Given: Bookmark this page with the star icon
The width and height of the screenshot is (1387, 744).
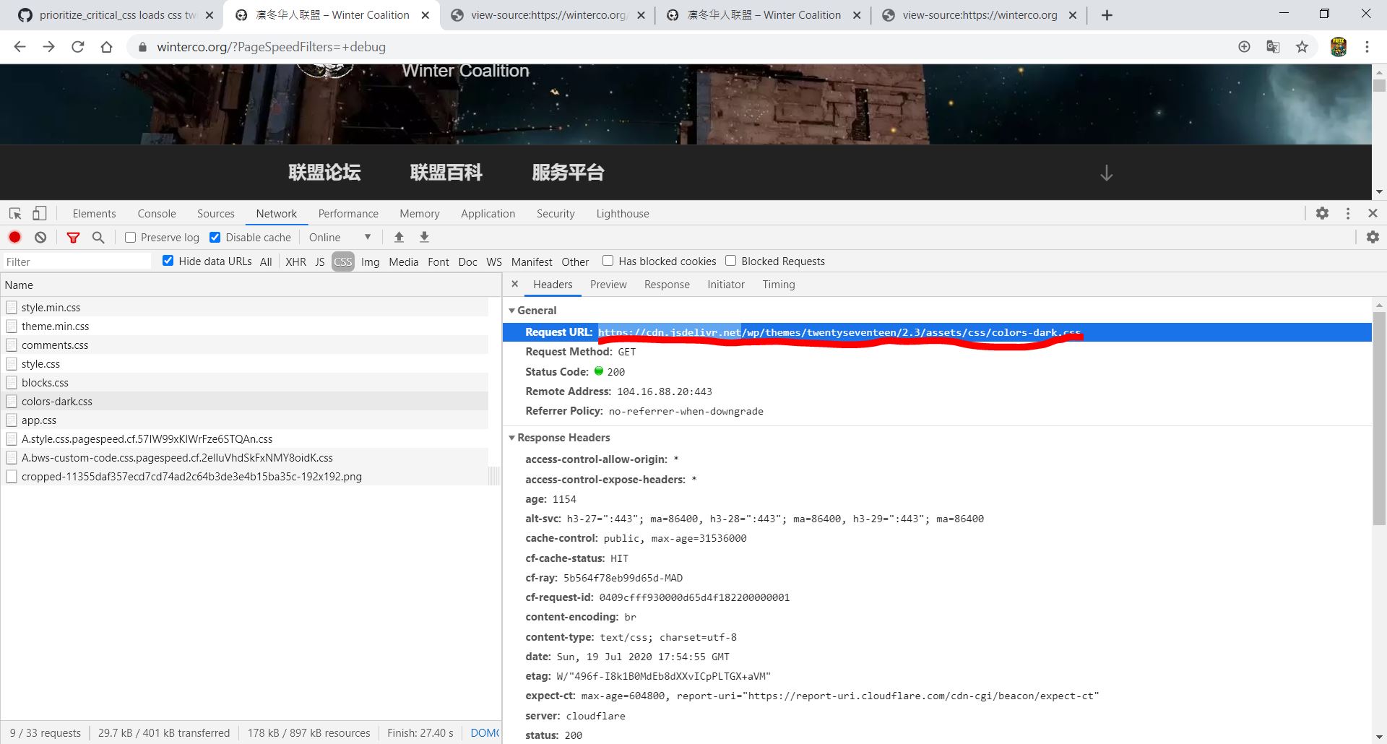Looking at the screenshot, I should click(x=1302, y=47).
